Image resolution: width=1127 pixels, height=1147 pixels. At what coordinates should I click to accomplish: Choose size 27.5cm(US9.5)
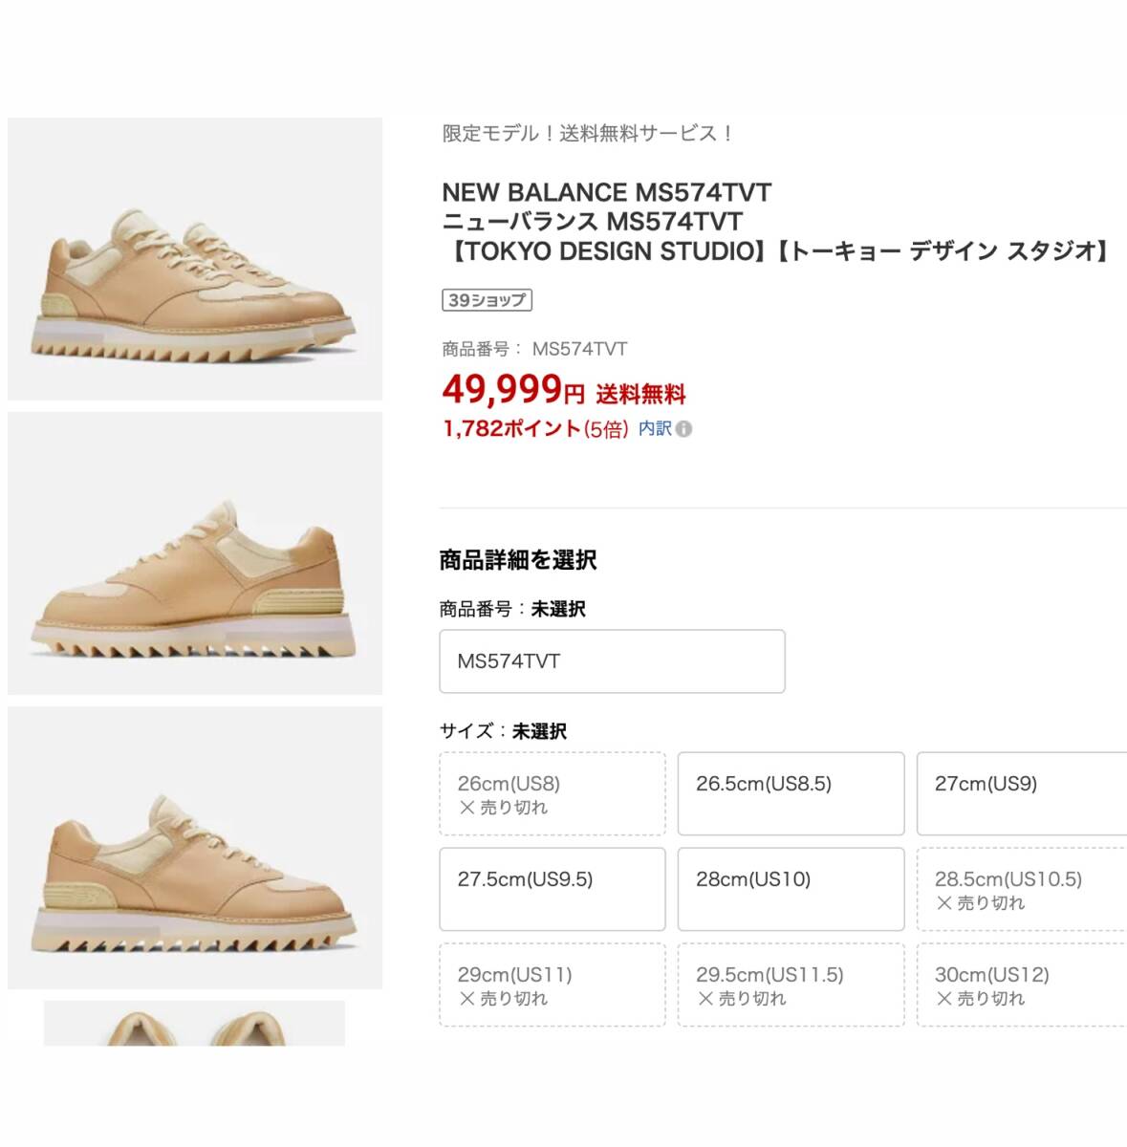(553, 889)
